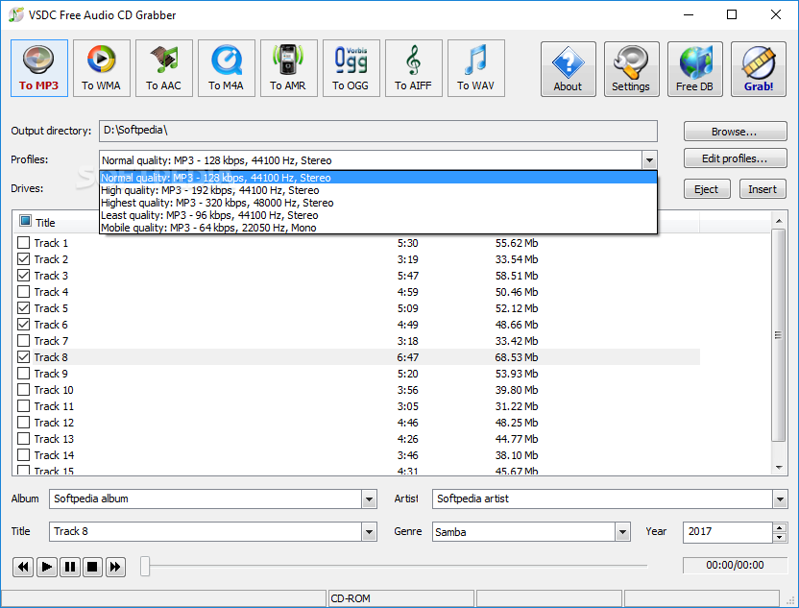The image size is (799, 608).
Task: Click the track list scrollbar up arrow
Action: 779,221
